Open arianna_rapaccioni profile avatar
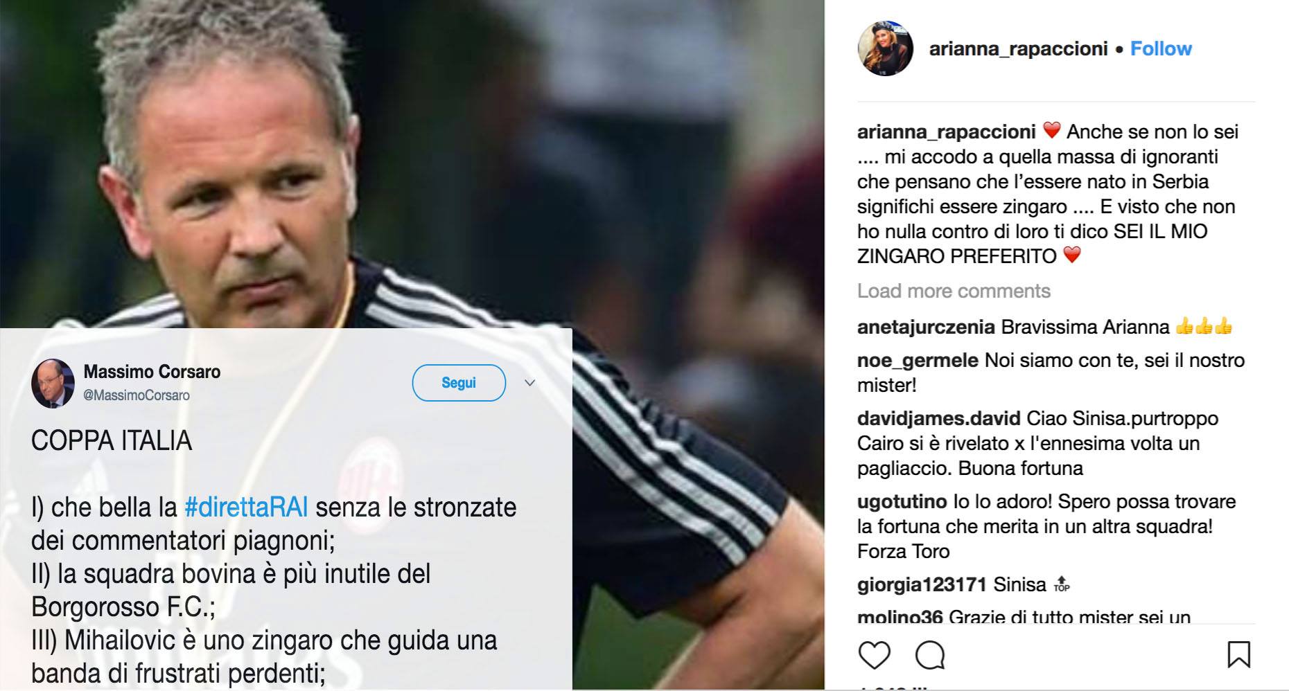1289x691 pixels. tap(885, 48)
